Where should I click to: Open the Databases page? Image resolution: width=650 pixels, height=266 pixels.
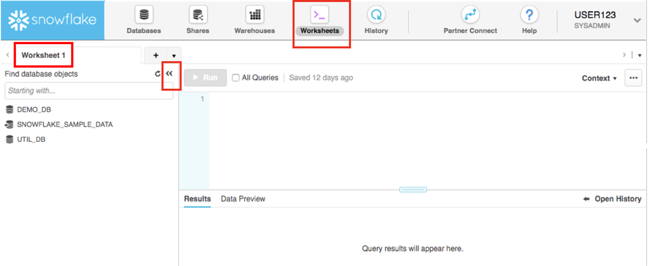144,20
